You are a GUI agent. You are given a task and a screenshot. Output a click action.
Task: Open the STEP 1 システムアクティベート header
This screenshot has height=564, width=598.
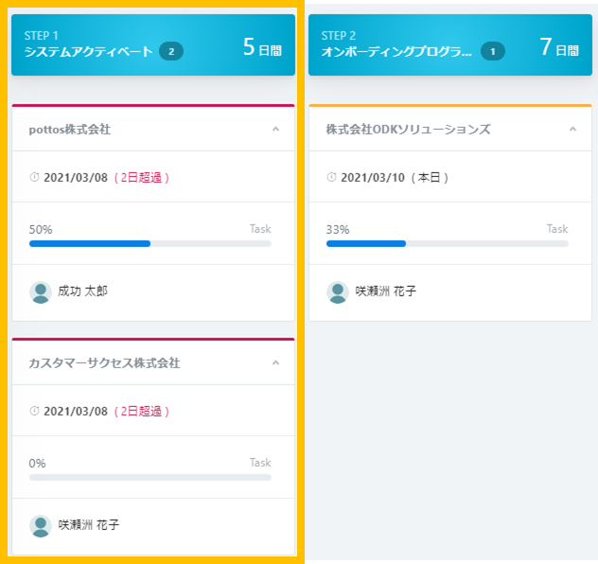153,45
